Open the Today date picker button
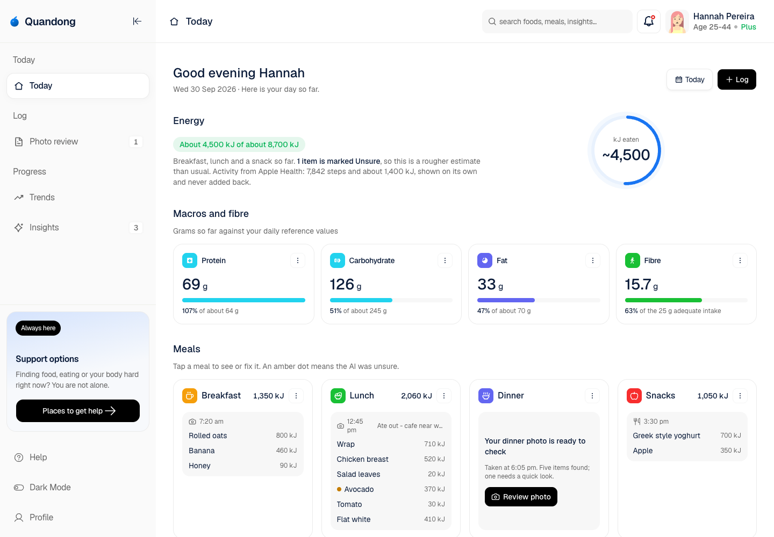Image resolution: width=774 pixels, height=537 pixels. [x=690, y=79]
